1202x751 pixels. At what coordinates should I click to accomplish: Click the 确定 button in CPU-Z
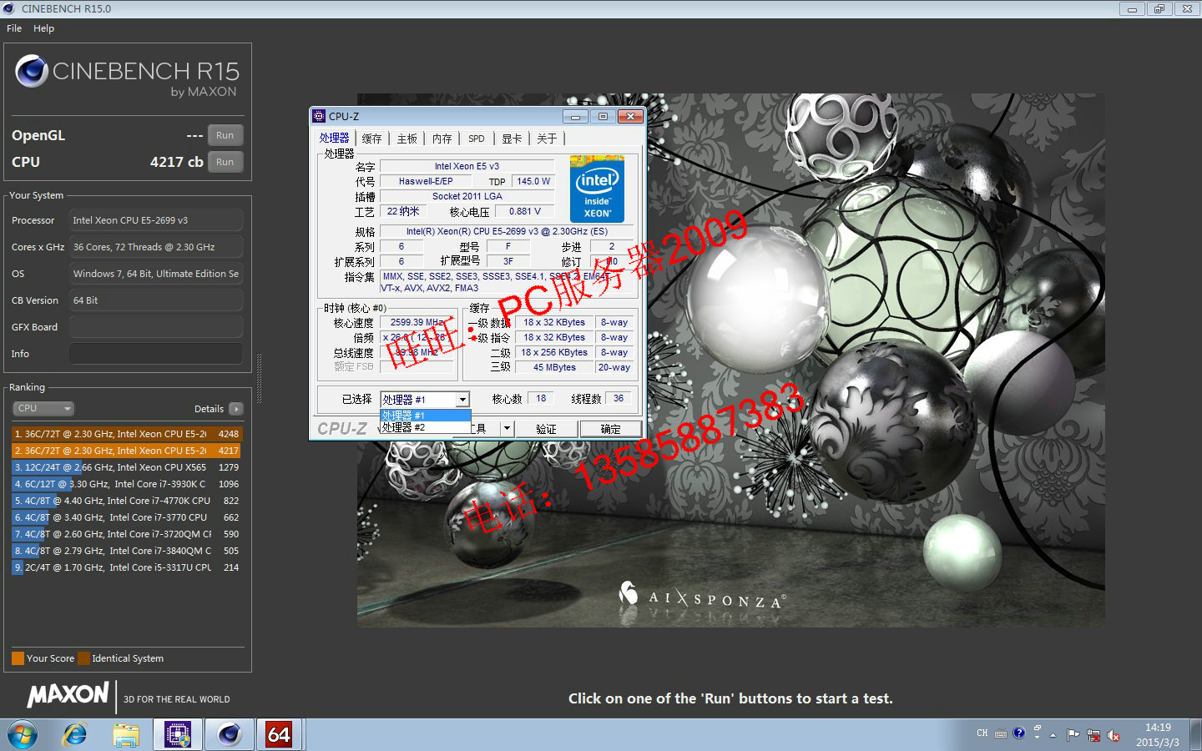click(x=610, y=429)
